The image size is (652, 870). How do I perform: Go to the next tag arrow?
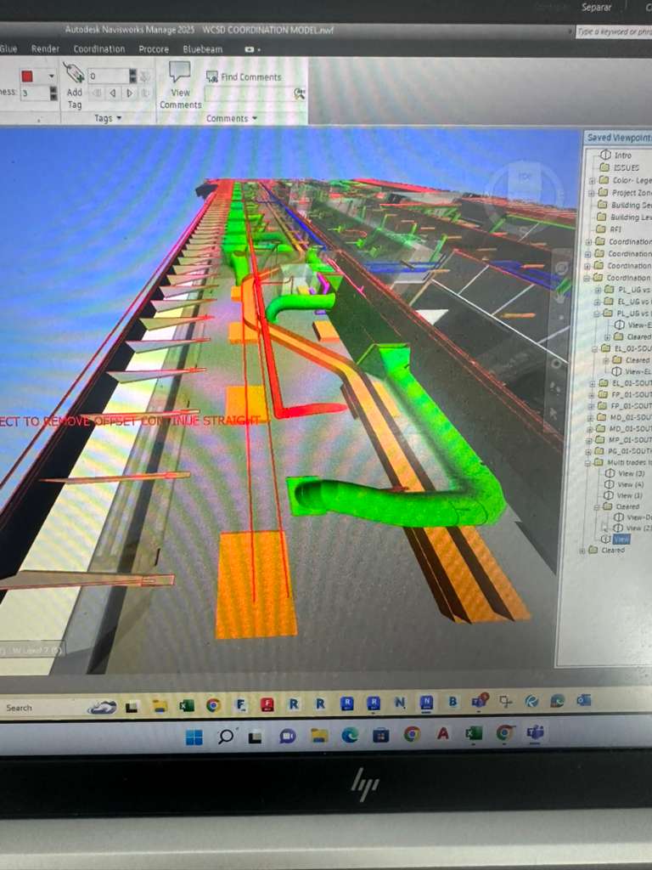[129, 93]
